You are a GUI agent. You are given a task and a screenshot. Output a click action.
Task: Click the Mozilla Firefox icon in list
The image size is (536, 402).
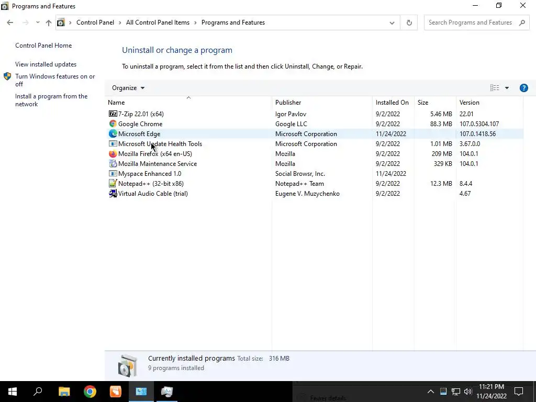113,153
